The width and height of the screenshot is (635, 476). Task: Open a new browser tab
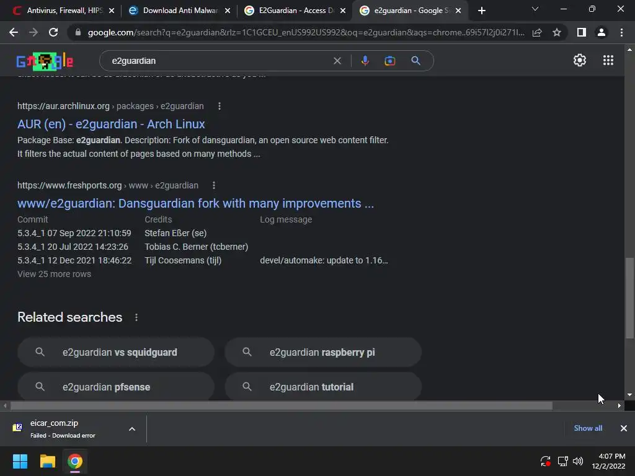tap(481, 11)
